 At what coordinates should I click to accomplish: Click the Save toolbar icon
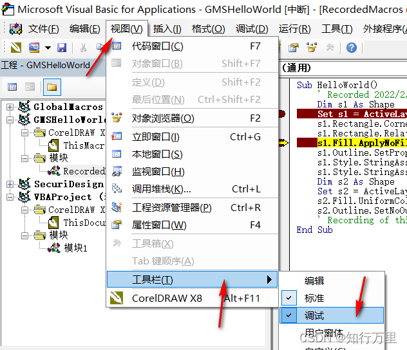tap(62, 48)
